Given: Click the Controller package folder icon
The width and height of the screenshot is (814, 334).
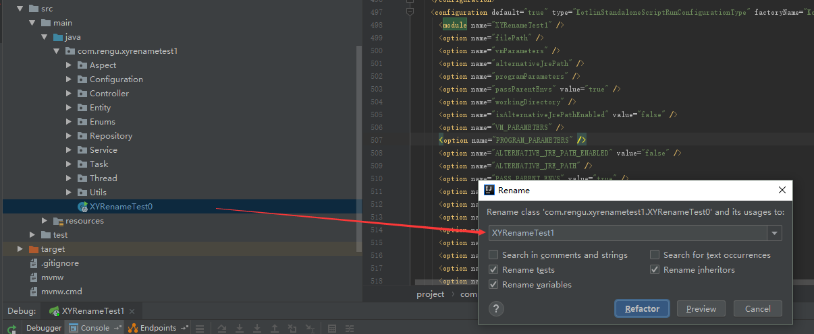Looking at the screenshot, I should coord(83,94).
